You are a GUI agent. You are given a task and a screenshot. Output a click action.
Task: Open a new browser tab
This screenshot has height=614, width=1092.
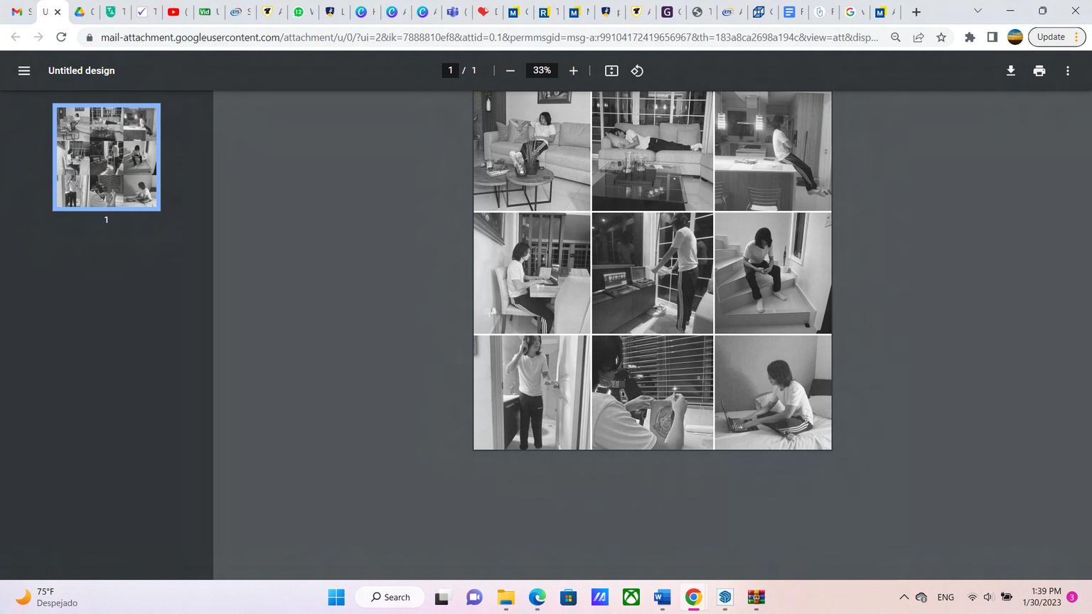(916, 12)
